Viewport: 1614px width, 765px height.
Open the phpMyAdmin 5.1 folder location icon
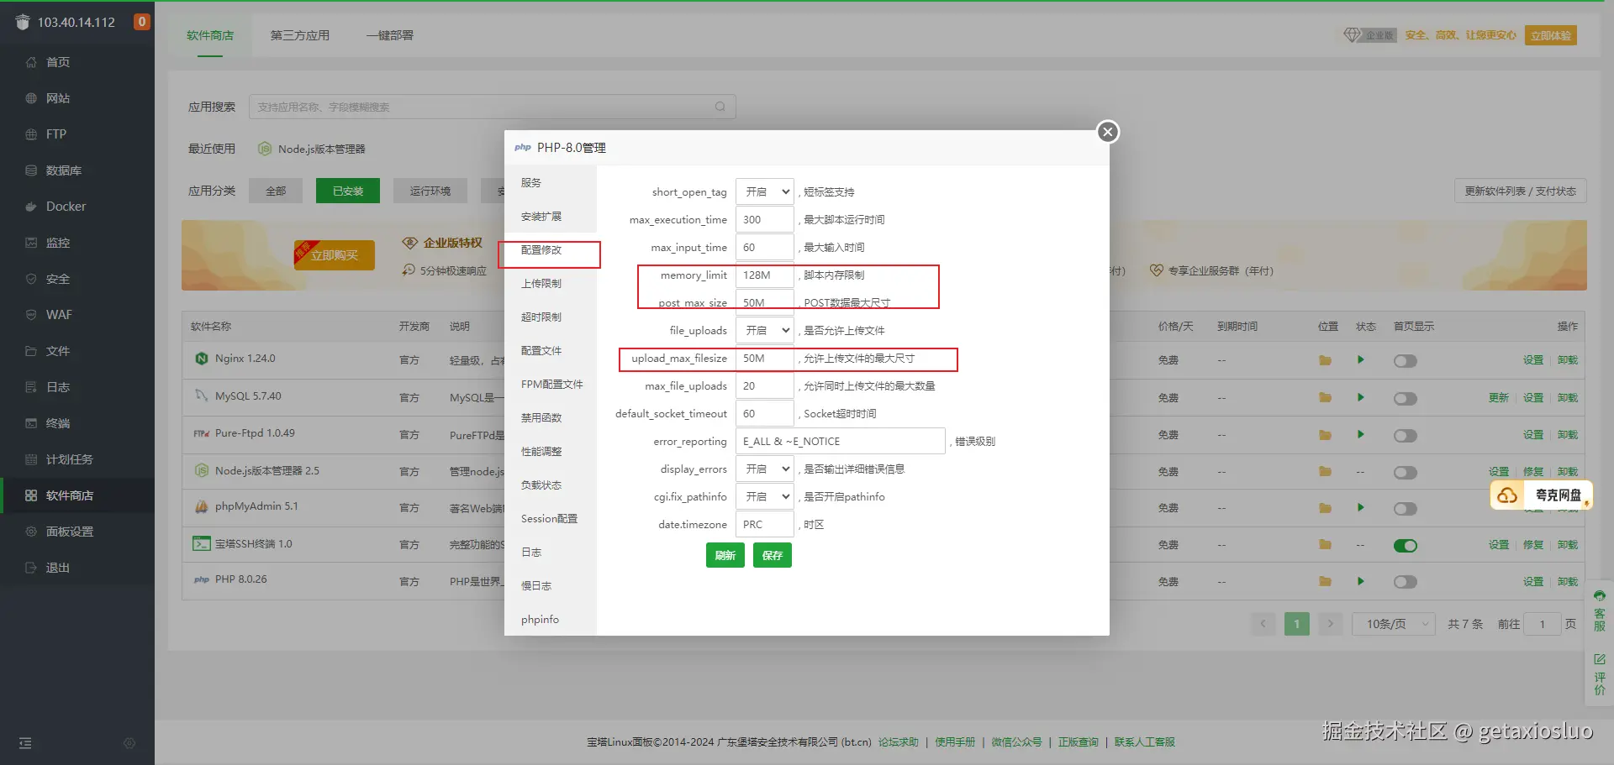click(x=1325, y=508)
